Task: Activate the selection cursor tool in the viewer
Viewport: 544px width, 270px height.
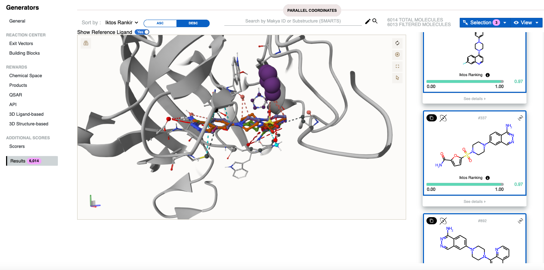Action: (397, 78)
